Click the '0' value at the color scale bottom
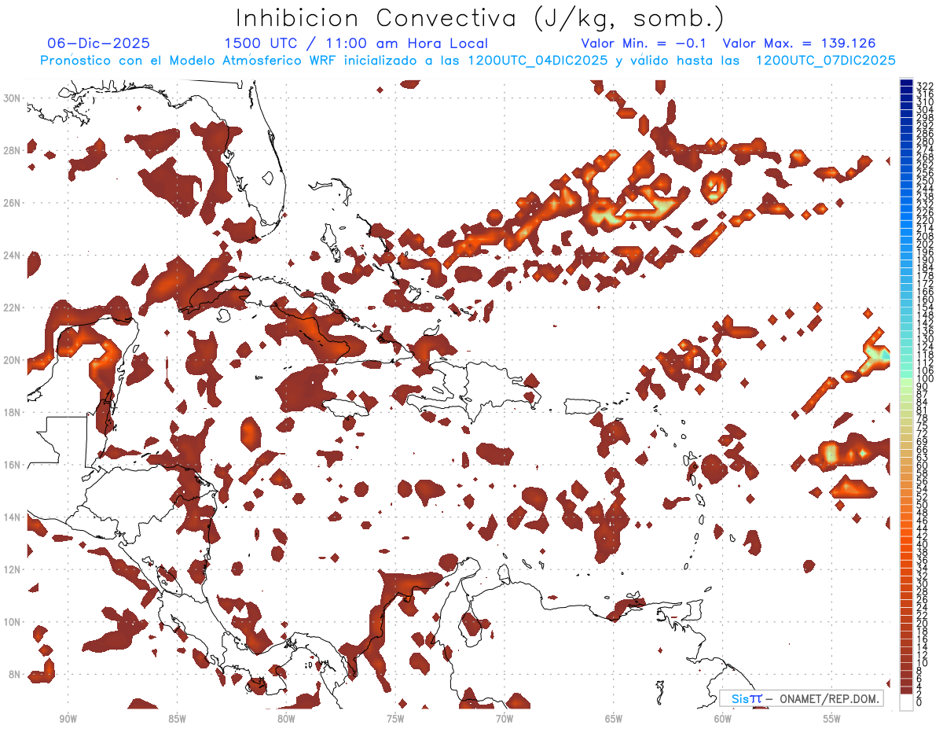This screenshot has height=729, width=943. pyautogui.click(x=919, y=703)
